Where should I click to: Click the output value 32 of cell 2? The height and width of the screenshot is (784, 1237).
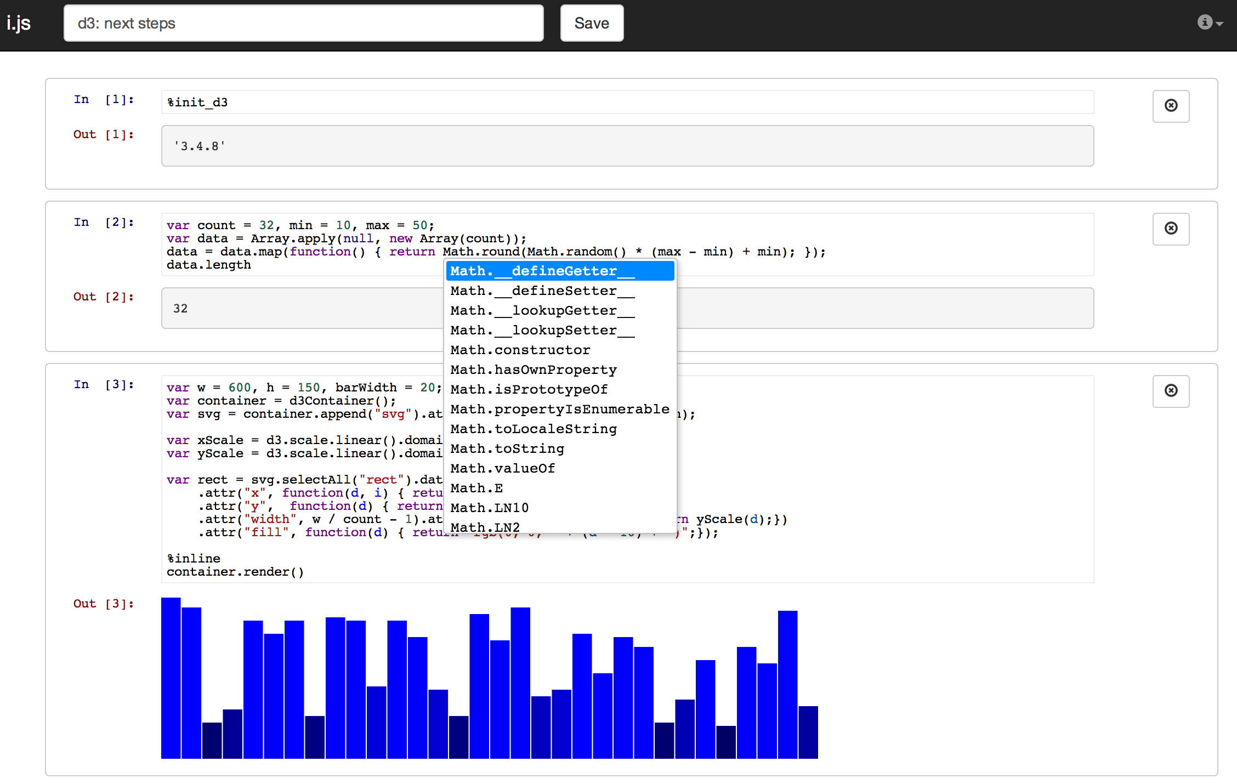(180, 309)
